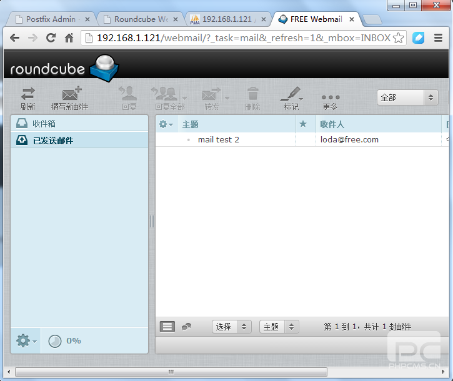The height and width of the screenshot is (381, 453).
Task: Open the Reply all dropdown arrow
Action: coord(184,99)
